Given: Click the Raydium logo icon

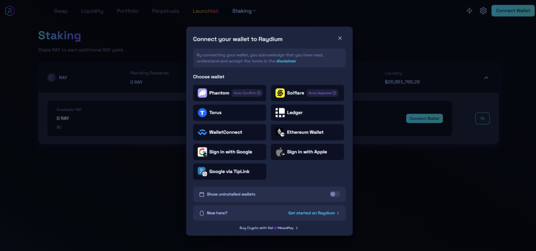Looking at the screenshot, I should tap(9, 11).
